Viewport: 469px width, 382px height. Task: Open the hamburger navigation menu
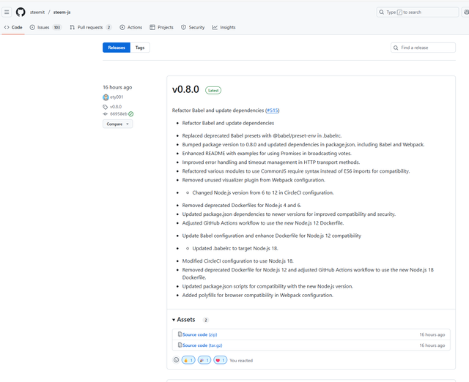tap(7, 12)
